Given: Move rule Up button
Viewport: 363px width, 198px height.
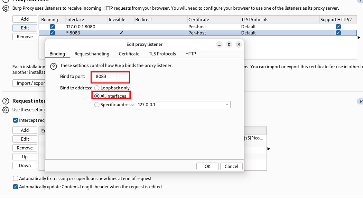Looking at the screenshot, I should click(x=25, y=157).
